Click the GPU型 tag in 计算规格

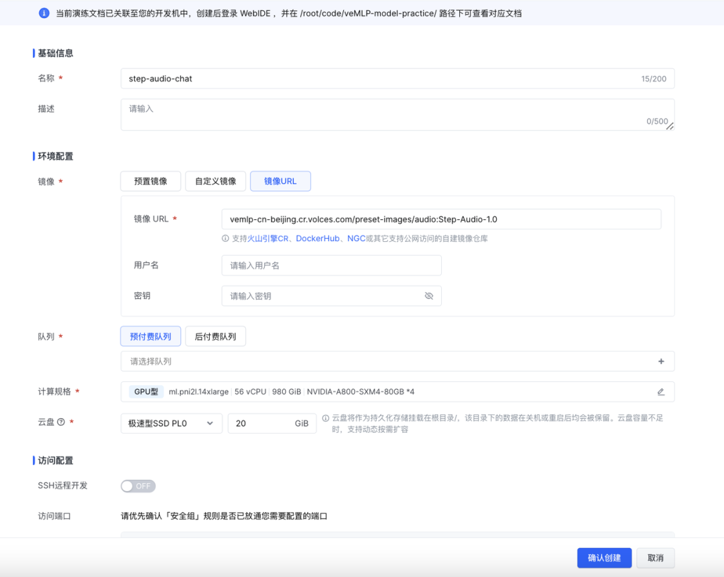(x=146, y=392)
